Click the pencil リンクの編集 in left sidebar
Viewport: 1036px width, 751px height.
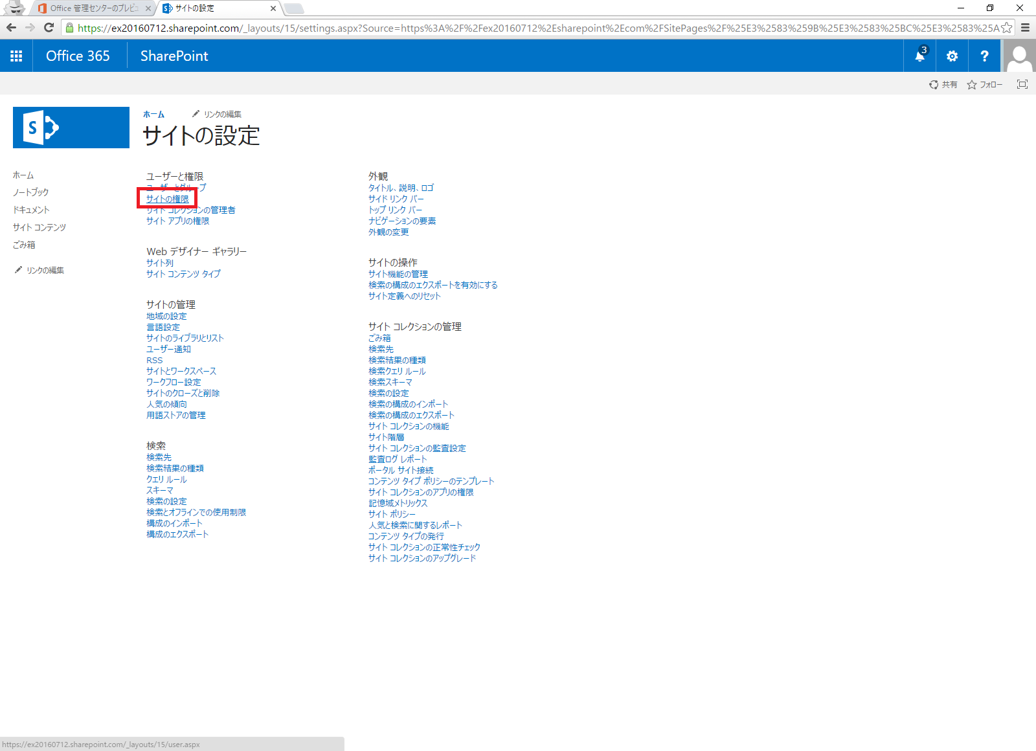39,270
